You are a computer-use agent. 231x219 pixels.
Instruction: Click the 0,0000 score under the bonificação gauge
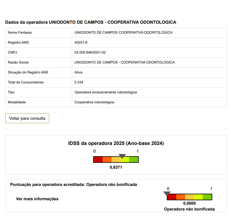pos(189,203)
